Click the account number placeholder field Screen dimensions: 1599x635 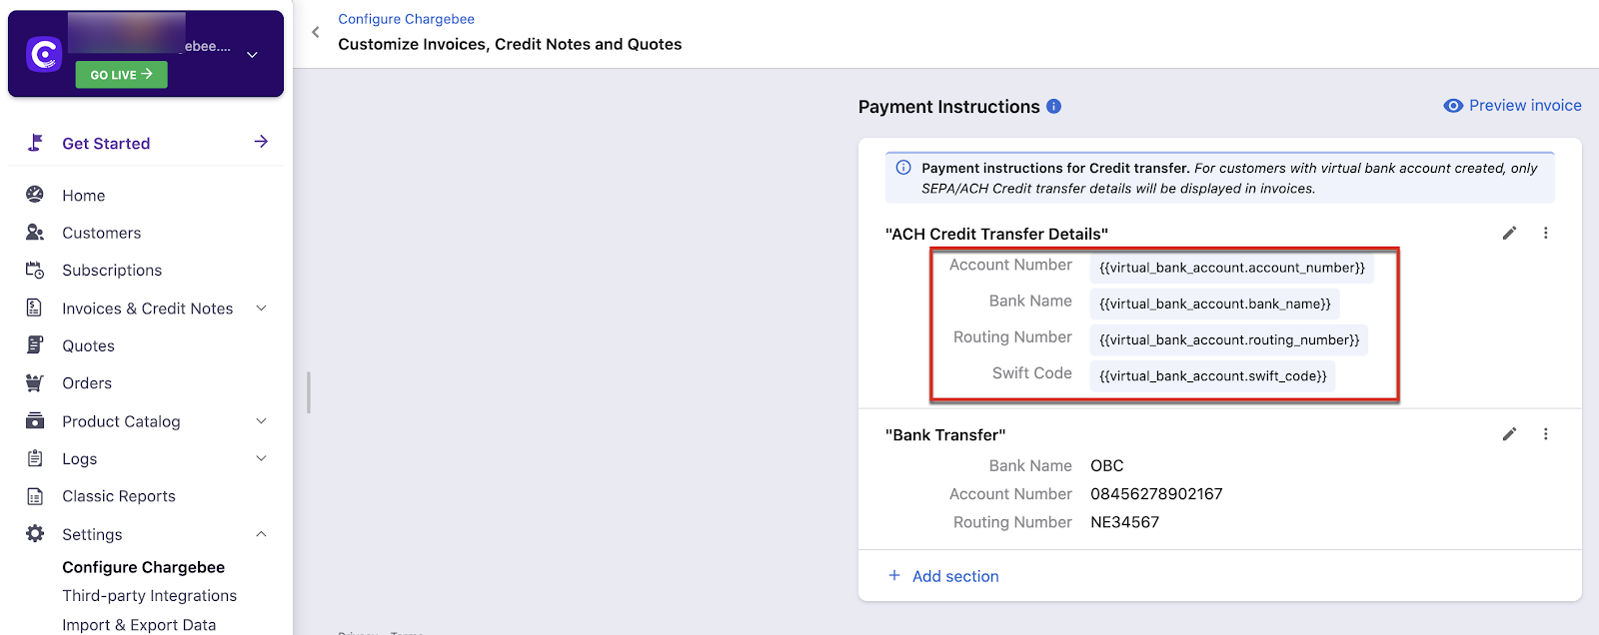[x=1231, y=268]
